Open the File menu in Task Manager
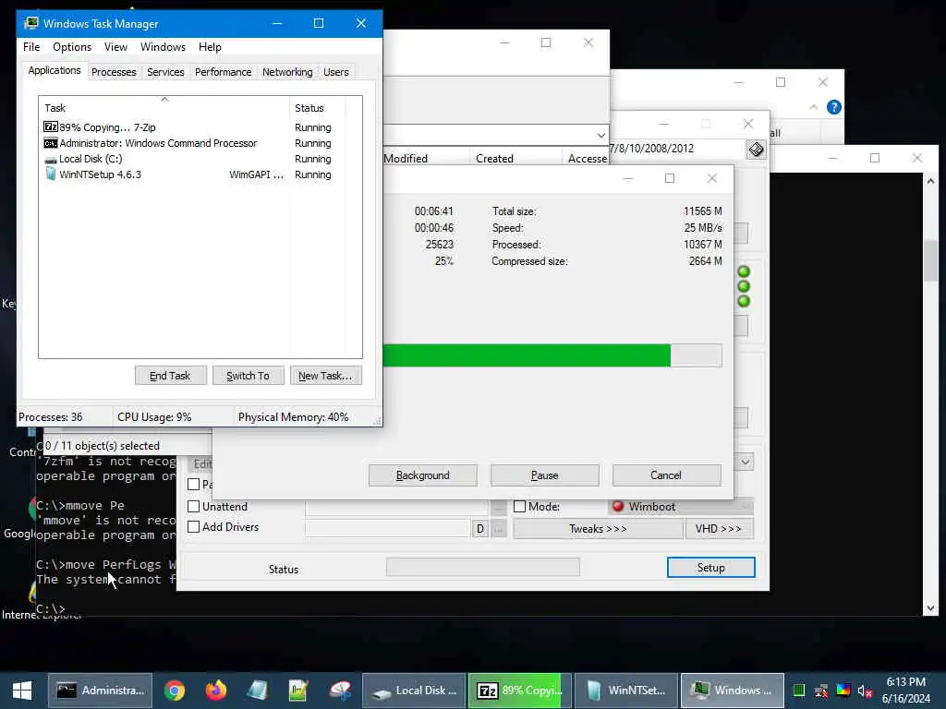Image resolution: width=946 pixels, height=709 pixels. (x=31, y=47)
